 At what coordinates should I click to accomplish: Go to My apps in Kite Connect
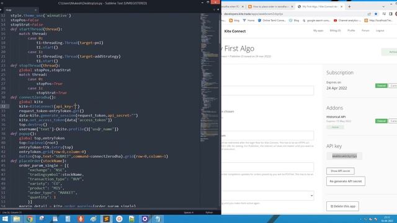318,30
